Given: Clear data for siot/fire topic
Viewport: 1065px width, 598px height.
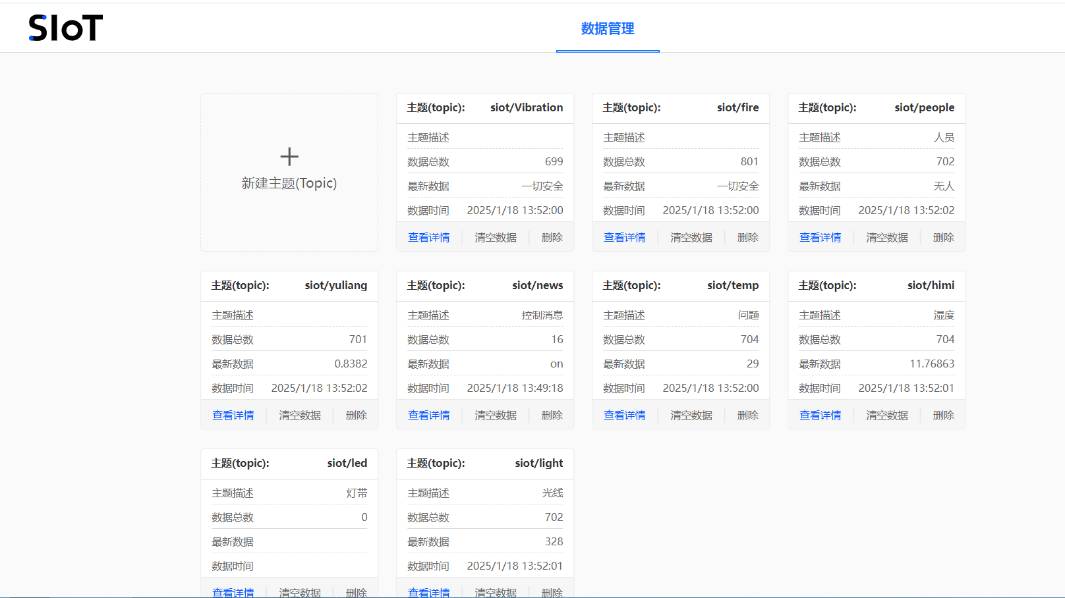Looking at the screenshot, I should (691, 237).
